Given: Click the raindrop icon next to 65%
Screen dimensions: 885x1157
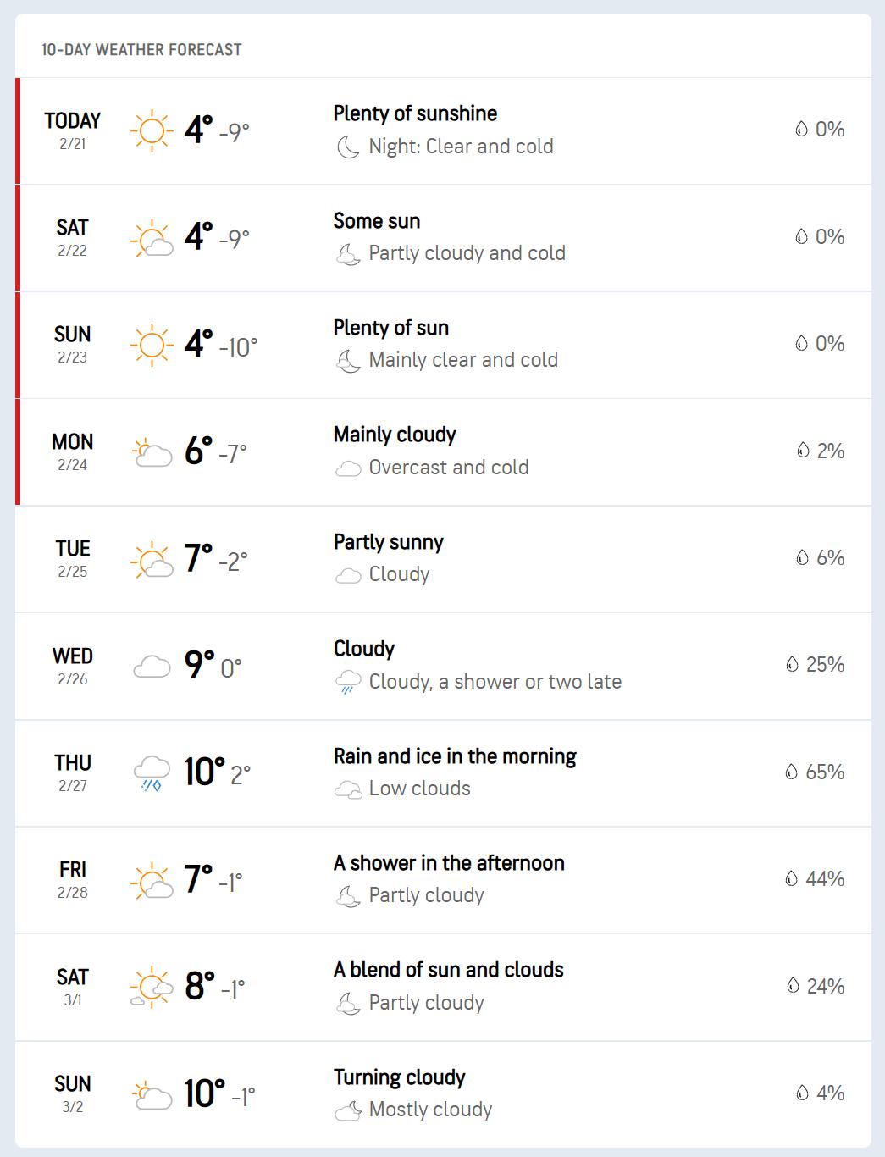Looking at the screenshot, I should [792, 772].
